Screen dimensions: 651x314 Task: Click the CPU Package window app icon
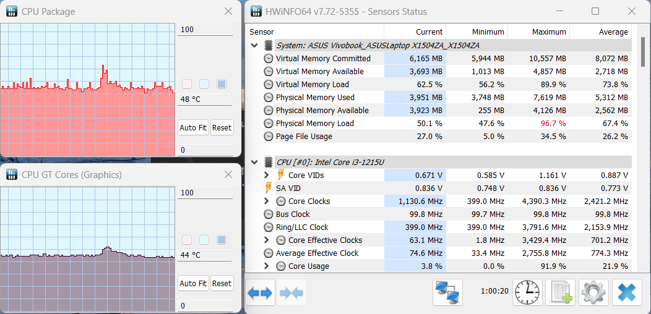(x=13, y=11)
